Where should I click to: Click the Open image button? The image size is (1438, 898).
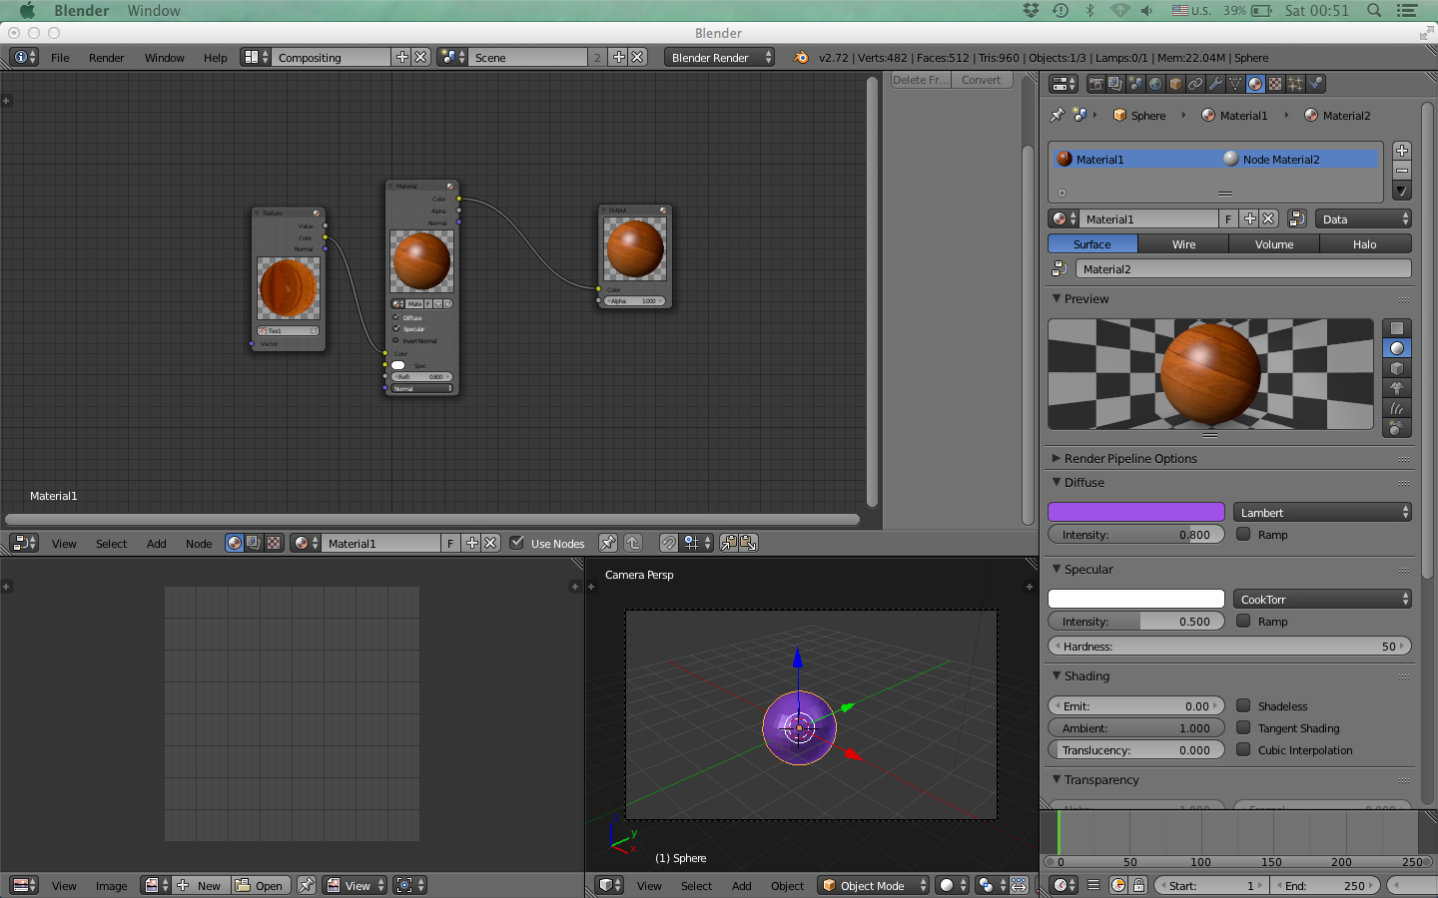[x=260, y=885]
